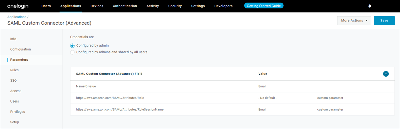This screenshot has height=129, width=400.
Task: Switch to the Configuration sidebar tab
Action: point(21,49)
